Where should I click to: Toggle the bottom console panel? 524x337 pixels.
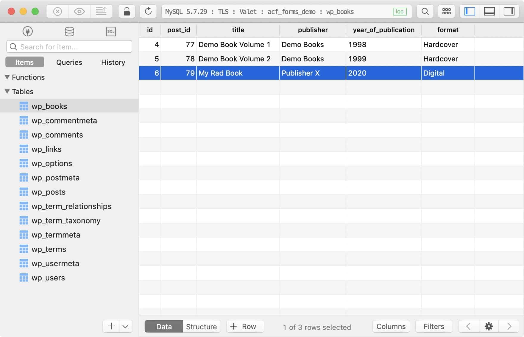(x=489, y=12)
